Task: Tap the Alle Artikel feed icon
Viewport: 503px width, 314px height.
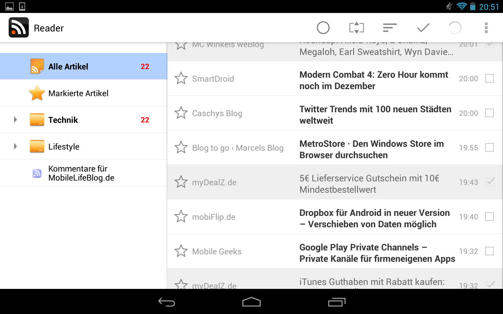Action: click(37, 66)
